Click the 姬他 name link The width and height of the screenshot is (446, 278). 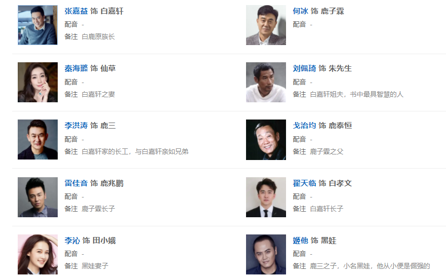[x=300, y=241]
